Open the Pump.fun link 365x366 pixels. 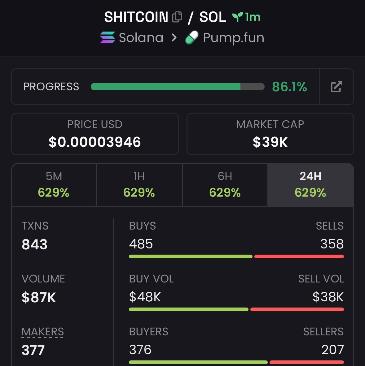click(233, 38)
